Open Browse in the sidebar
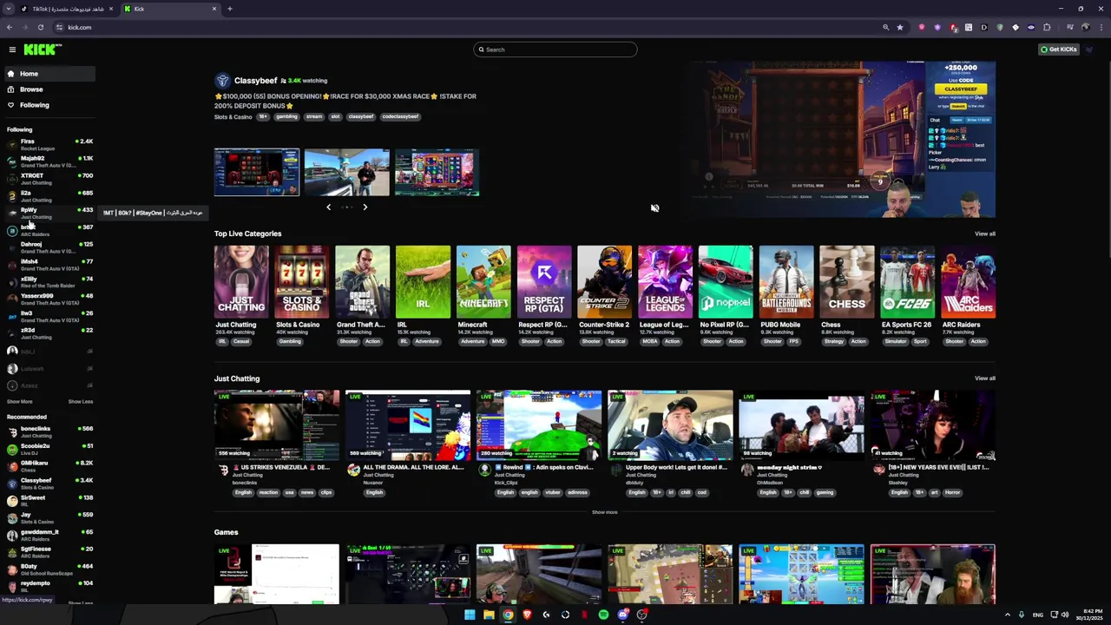 pyautogui.click(x=48, y=89)
